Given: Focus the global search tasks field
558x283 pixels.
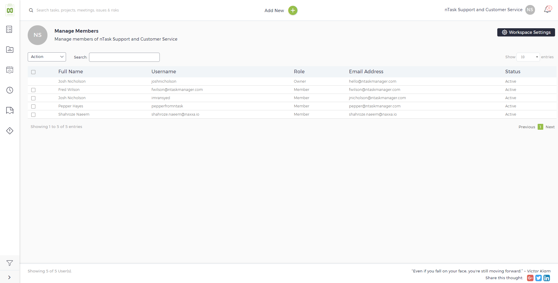Looking at the screenshot, I should (x=78, y=10).
